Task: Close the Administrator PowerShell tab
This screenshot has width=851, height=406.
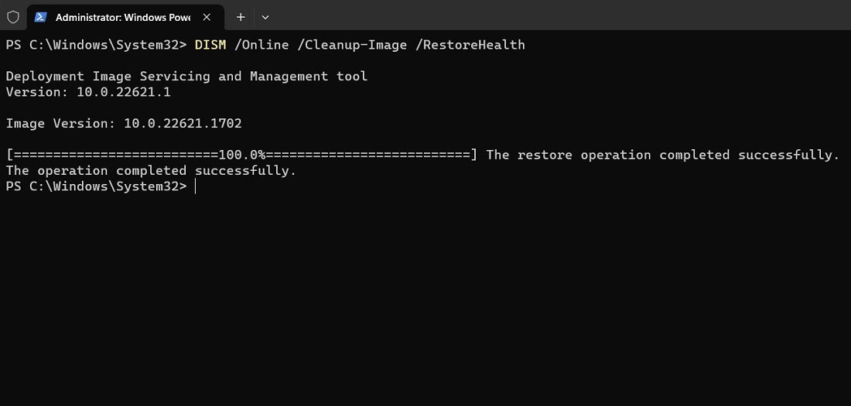Action: pos(207,17)
